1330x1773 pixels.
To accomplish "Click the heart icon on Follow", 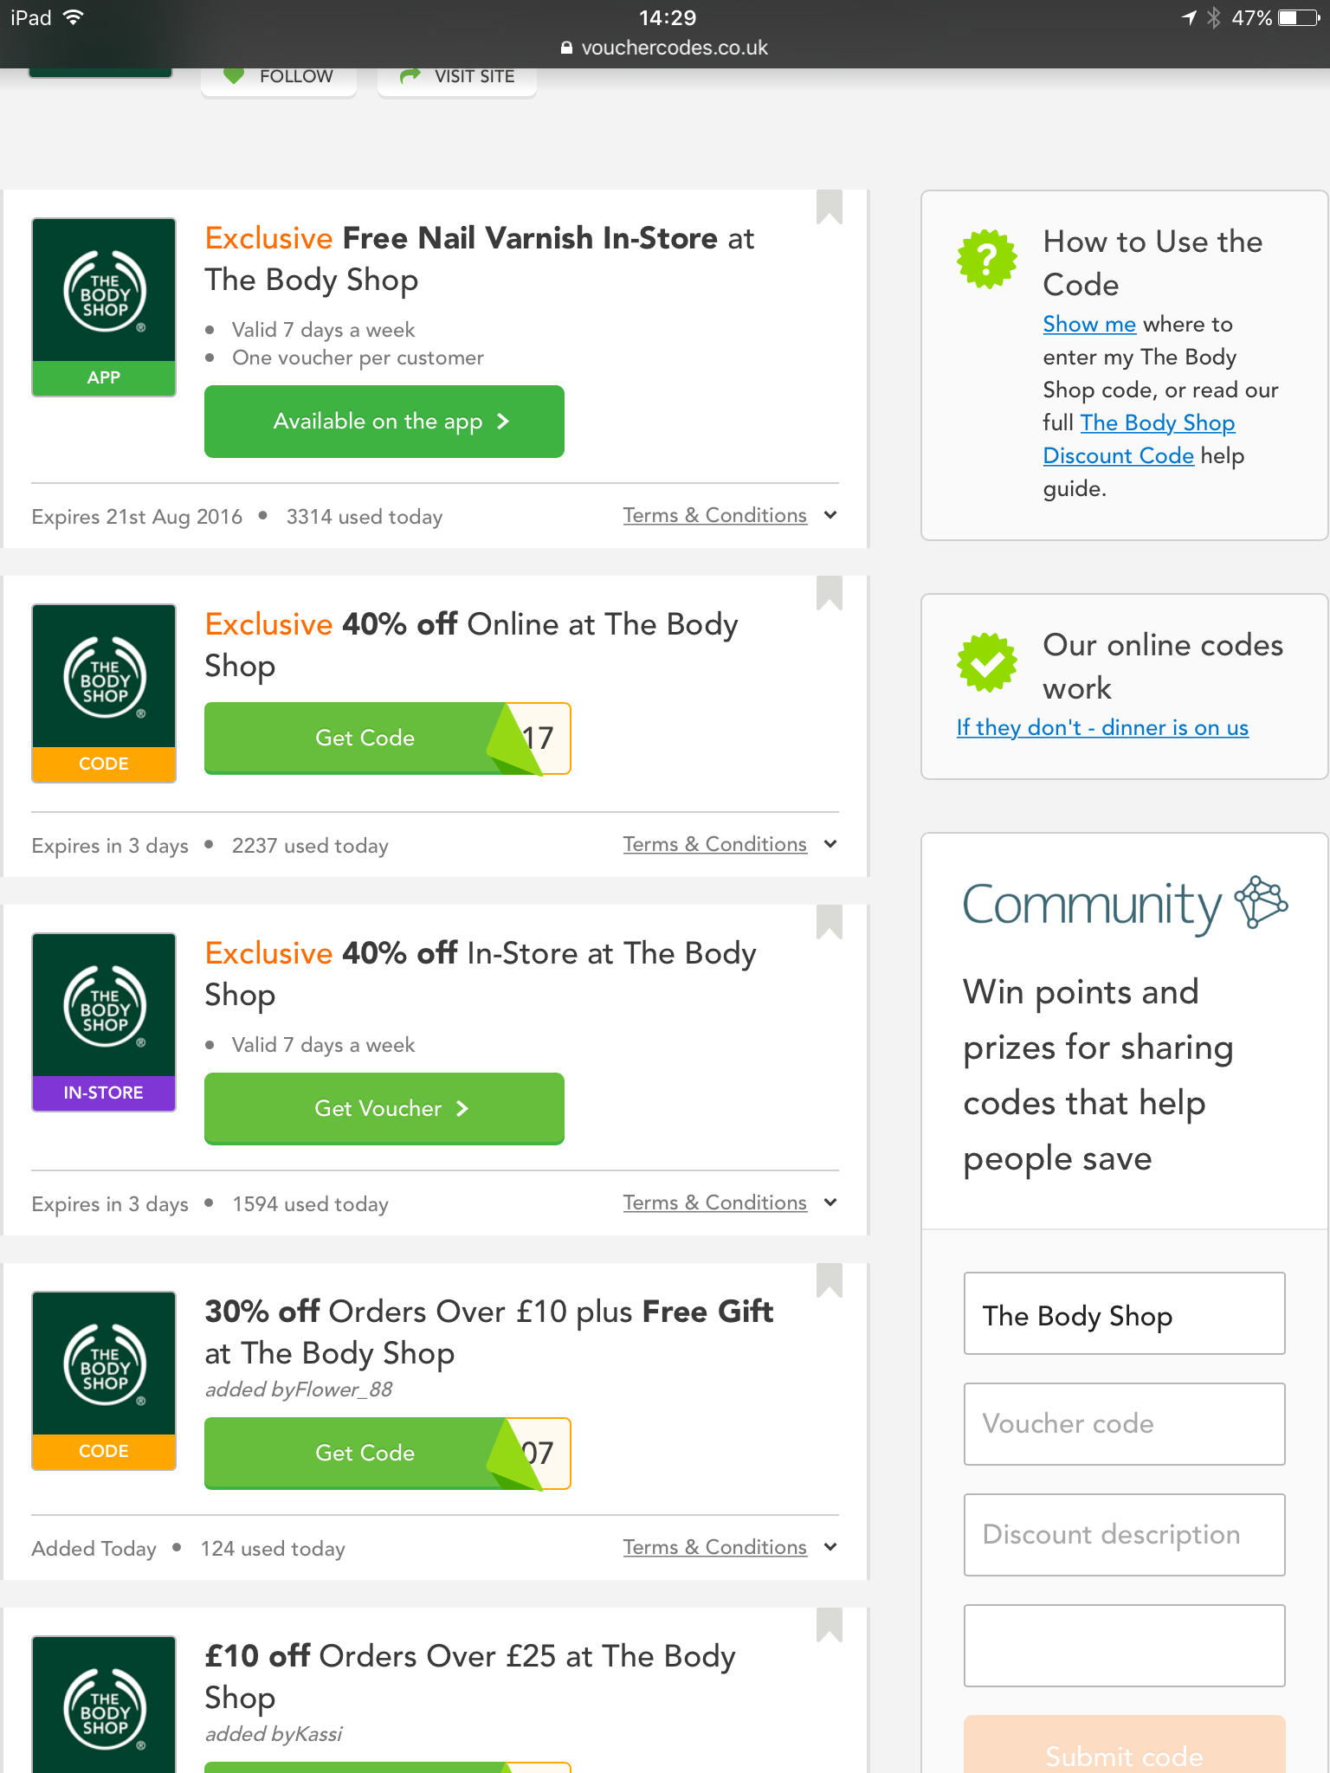I will (234, 76).
